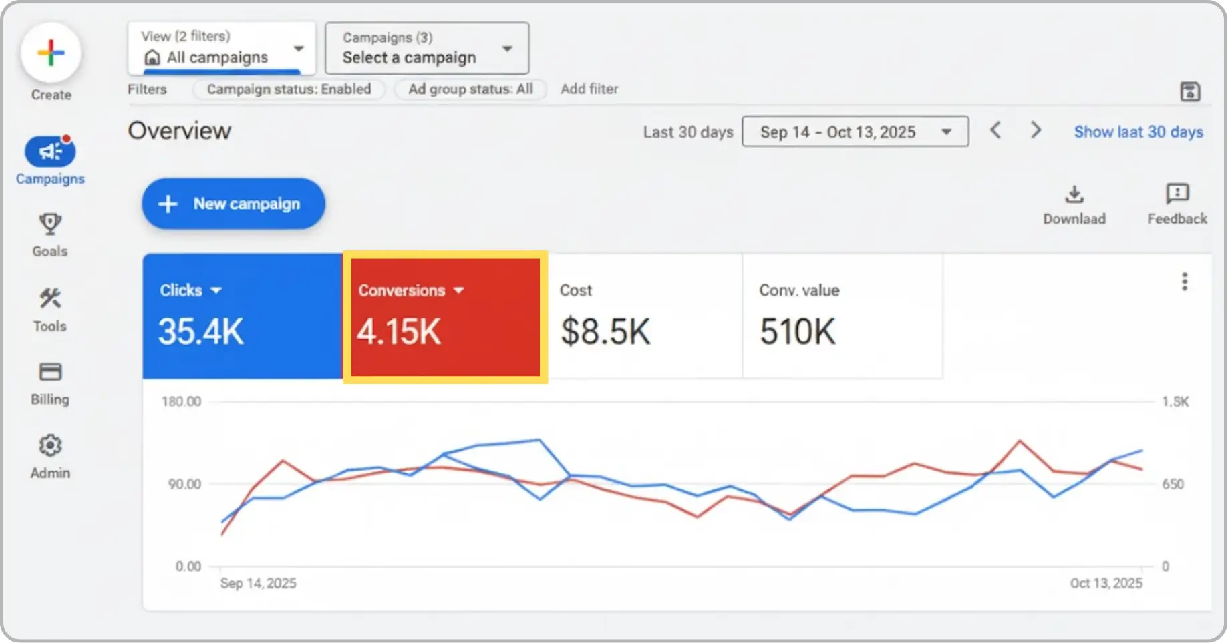Click the Last 30 days label
The width and height of the screenshot is (1228, 643).
(x=688, y=132)
